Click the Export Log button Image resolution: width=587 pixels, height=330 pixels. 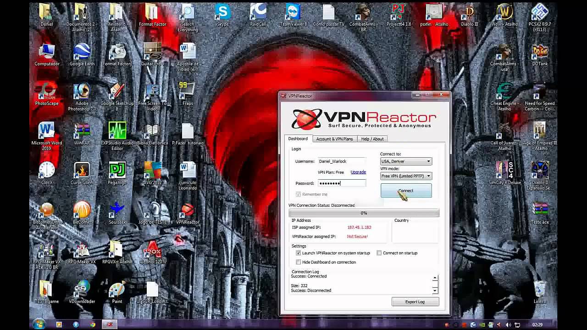pos(415,302)
